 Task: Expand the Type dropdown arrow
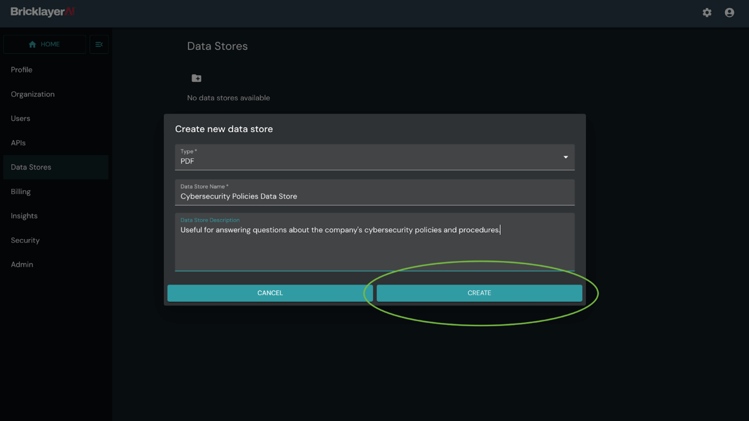pyautogui.click(x=565, y=157)
